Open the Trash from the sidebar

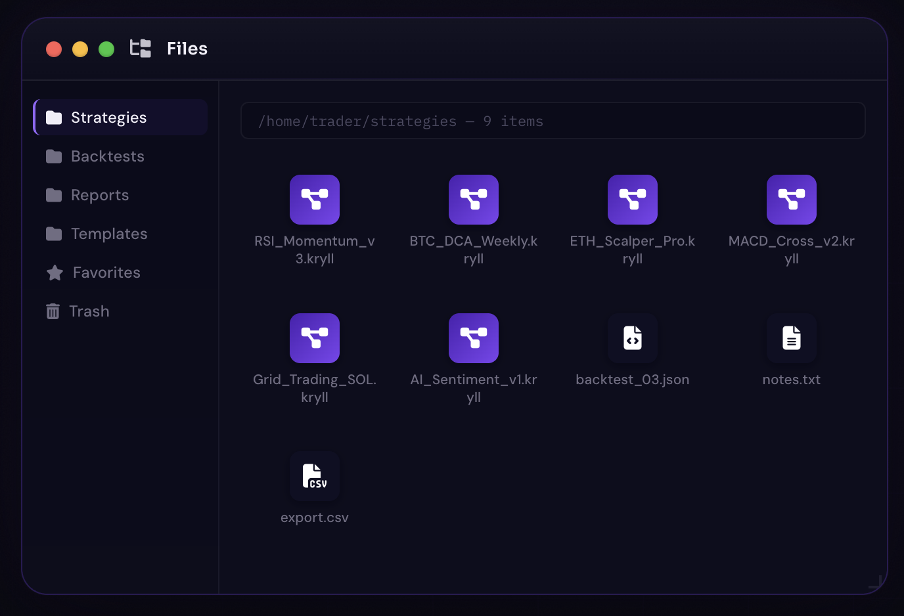(x=89, y=311)
